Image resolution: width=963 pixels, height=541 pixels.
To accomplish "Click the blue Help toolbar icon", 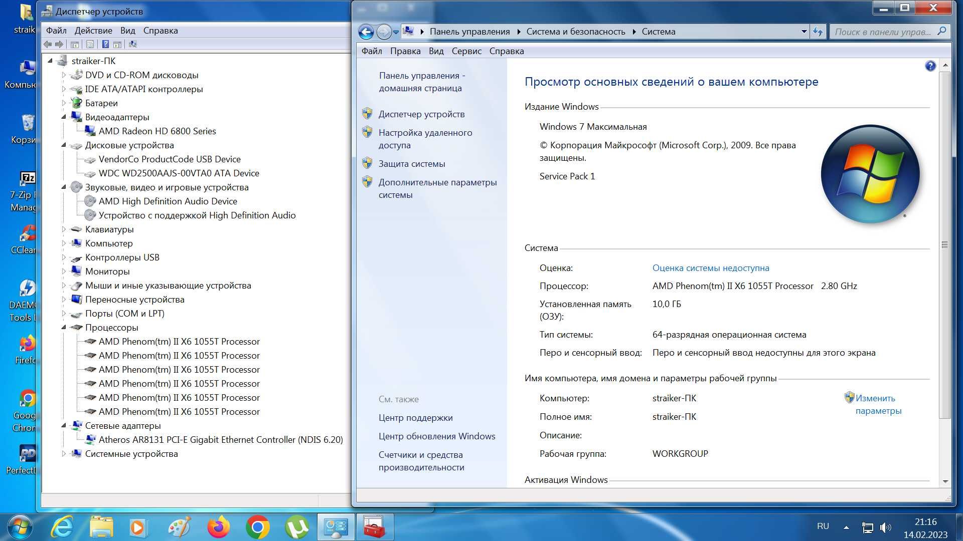I will coord(105,44).
